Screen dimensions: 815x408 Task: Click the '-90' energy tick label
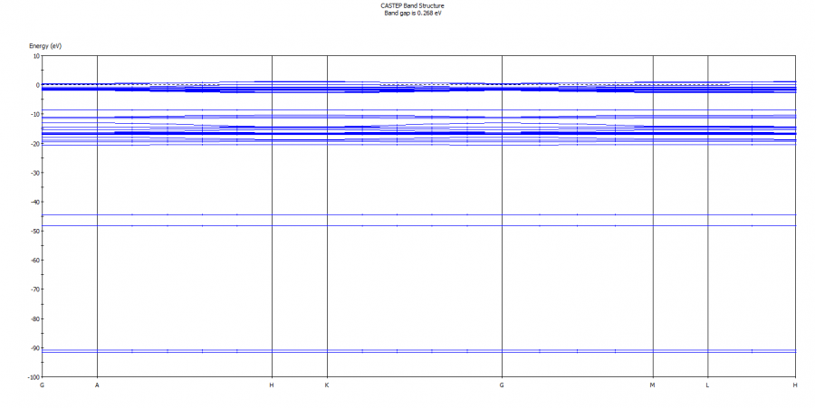(x=34, y=348)
